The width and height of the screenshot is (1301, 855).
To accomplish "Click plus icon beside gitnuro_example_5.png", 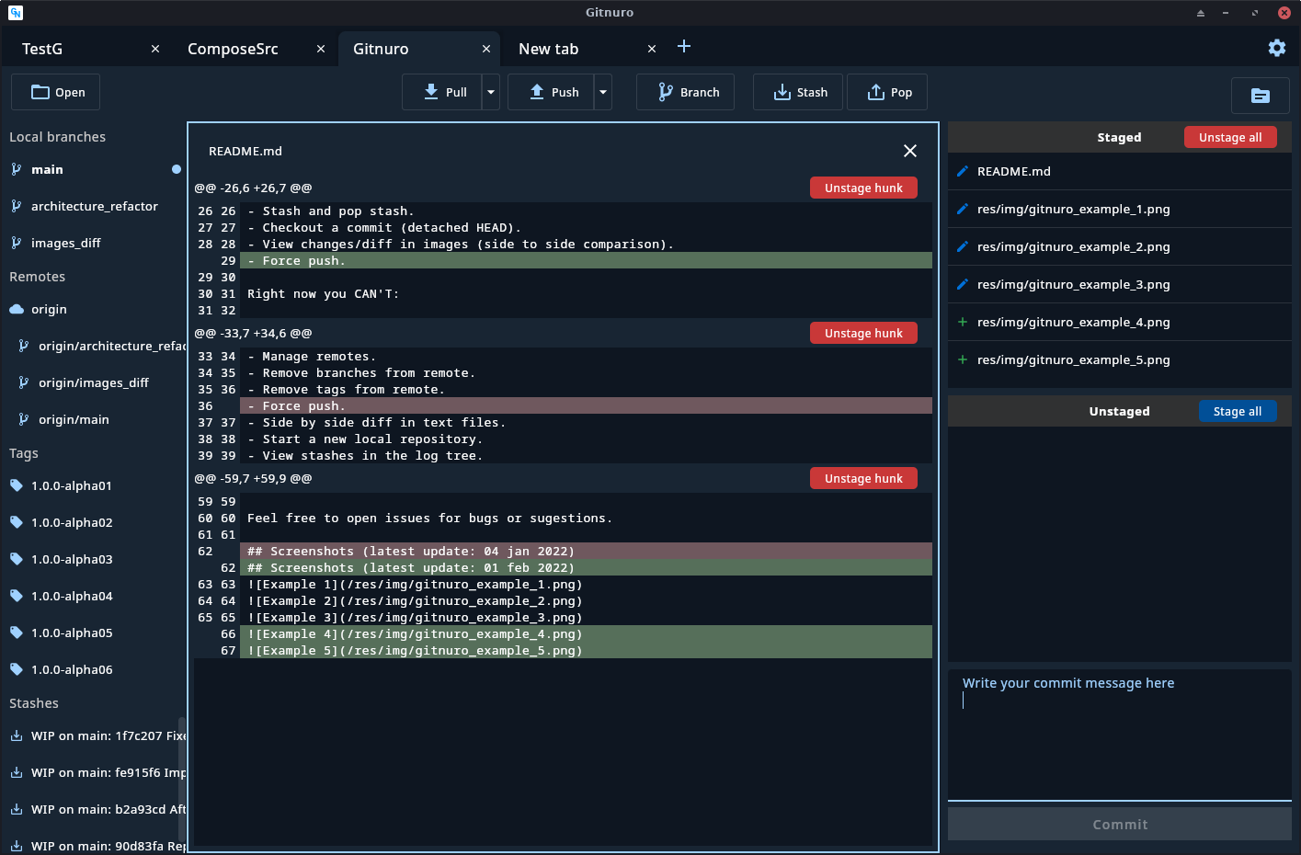I will [963, 359].
